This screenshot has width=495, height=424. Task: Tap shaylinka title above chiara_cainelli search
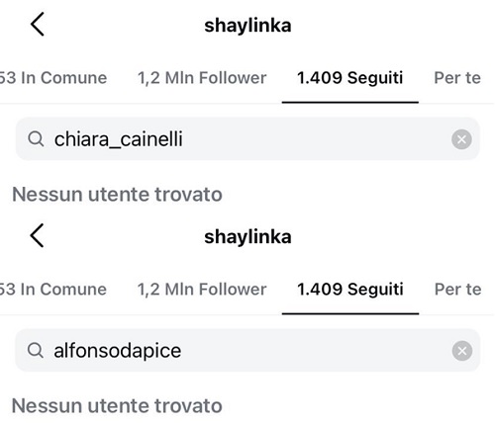pos(247,26)
